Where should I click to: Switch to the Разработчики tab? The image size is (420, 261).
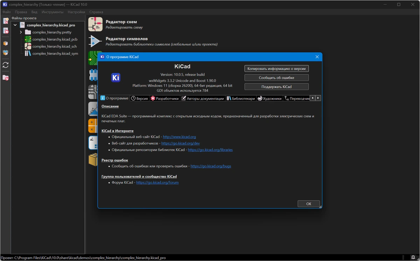pyautogui.click(x=165, y=98)
